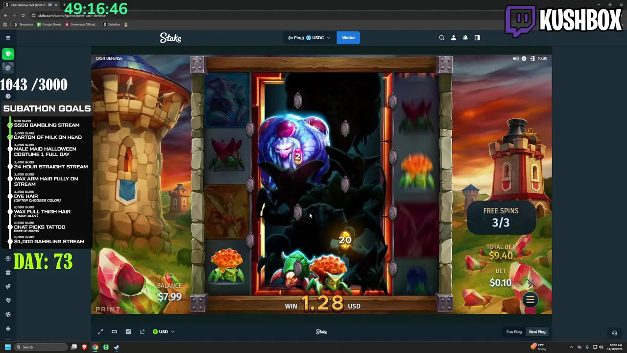Expand the system tray hidden icons chevron

572,347
